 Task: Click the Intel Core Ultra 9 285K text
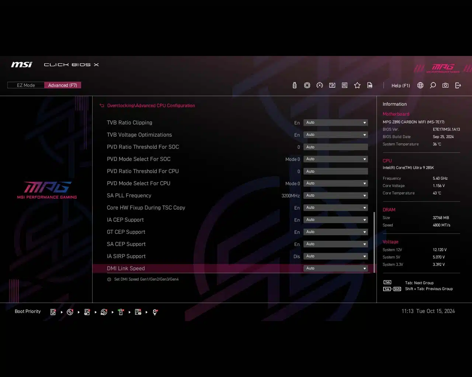pyautogui.click(x=408, y=168)
